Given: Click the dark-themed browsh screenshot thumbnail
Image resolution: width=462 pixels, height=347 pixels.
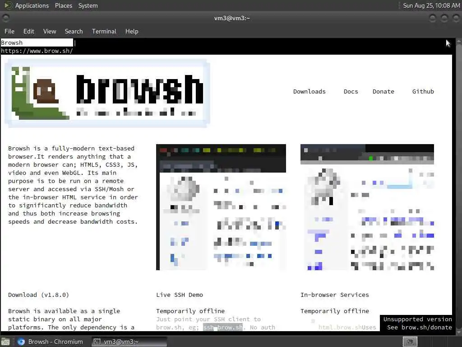Looking at the screenshot, I should pyautogui.click(x=221, y=207).
